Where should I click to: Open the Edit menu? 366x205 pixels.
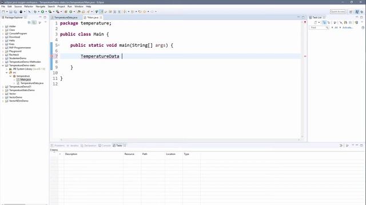tap(10, 6)
